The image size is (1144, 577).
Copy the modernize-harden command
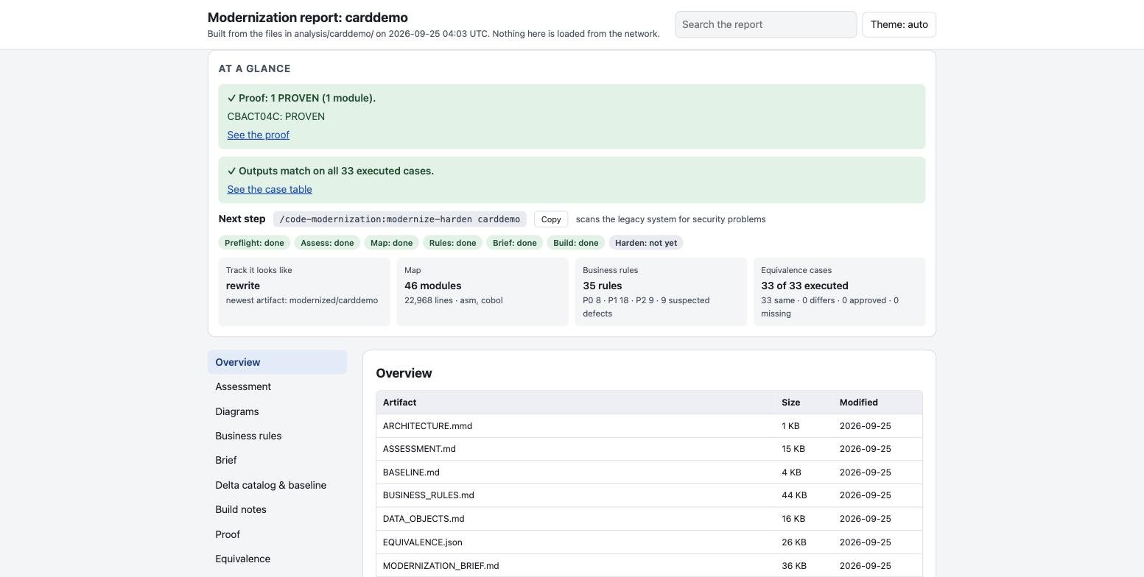[x=551, y=219]
